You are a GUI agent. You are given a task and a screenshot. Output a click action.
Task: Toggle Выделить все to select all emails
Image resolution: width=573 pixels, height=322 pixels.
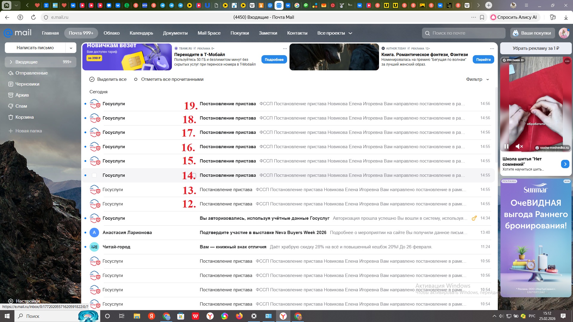point(108,79)
